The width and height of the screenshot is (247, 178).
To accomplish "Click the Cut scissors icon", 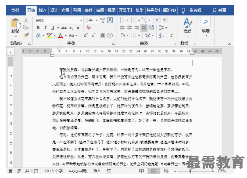I will 26,20.
